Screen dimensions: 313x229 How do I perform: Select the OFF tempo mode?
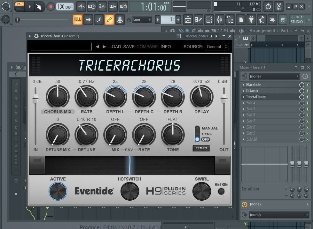click(x=197, y=139)
